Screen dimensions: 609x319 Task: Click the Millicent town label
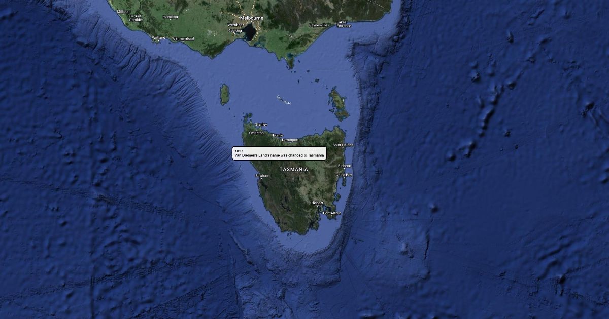(124, 11)
